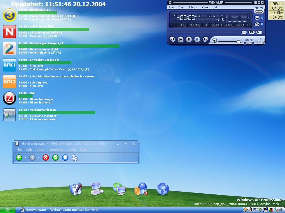Click the green Refresh button
This screenshot has height=213, width=285.
pos(55,158)
